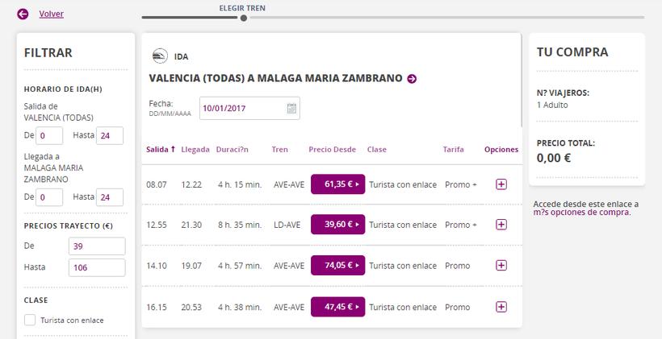This screenshot has height=339, width=662.
Task: Click plus icon for the 16.15 train
Action: 501,307
